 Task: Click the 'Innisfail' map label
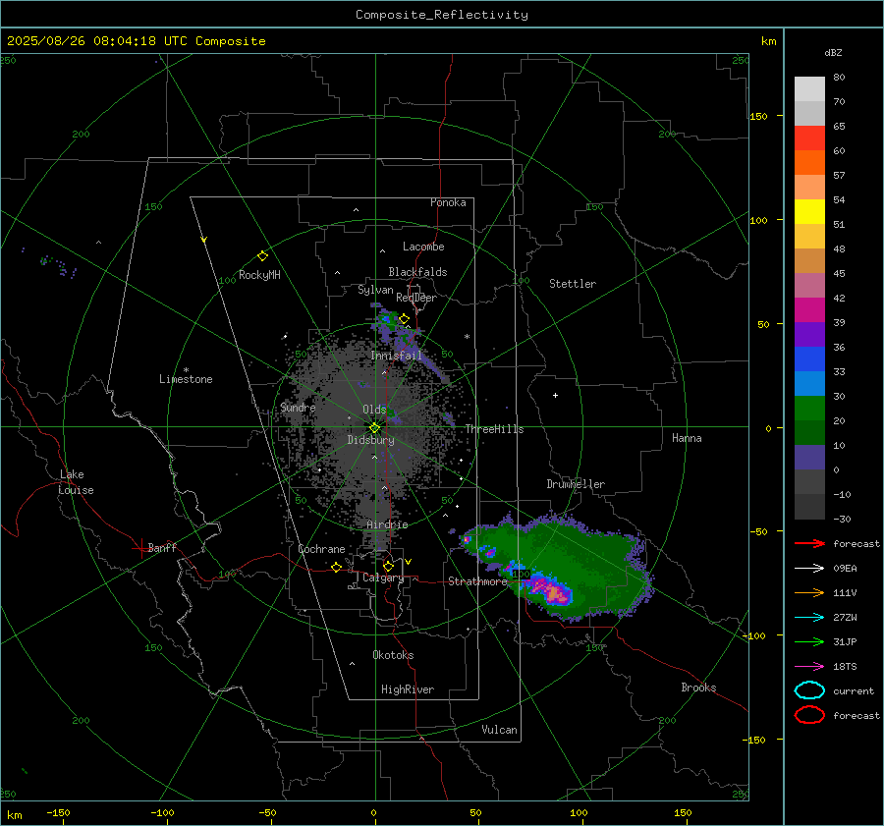click(x=397, y=356)
